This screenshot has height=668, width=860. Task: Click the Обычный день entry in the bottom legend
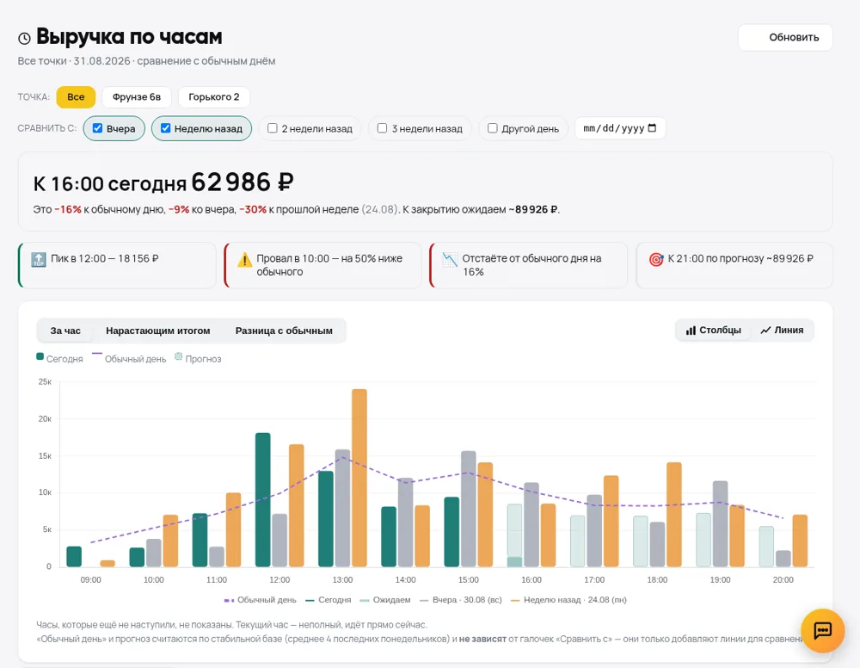261,600
